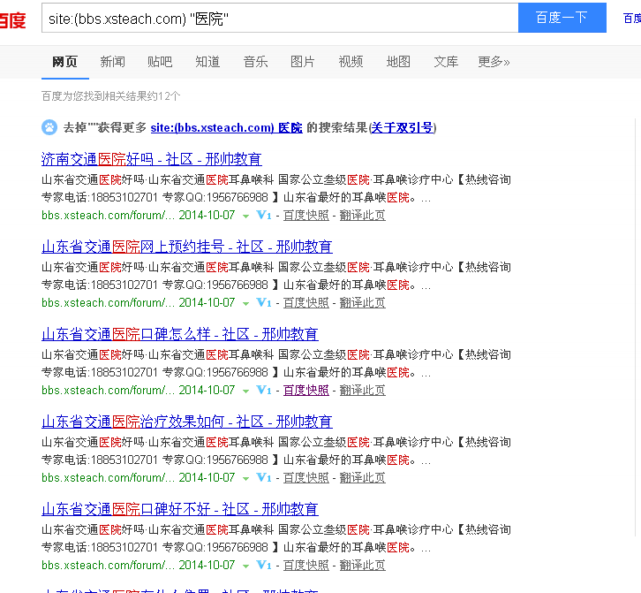Expand the dropdown arrow under 济南交通医院好吗 result
The height and width of the screenshot is (593, 641).
pos(245,217)
